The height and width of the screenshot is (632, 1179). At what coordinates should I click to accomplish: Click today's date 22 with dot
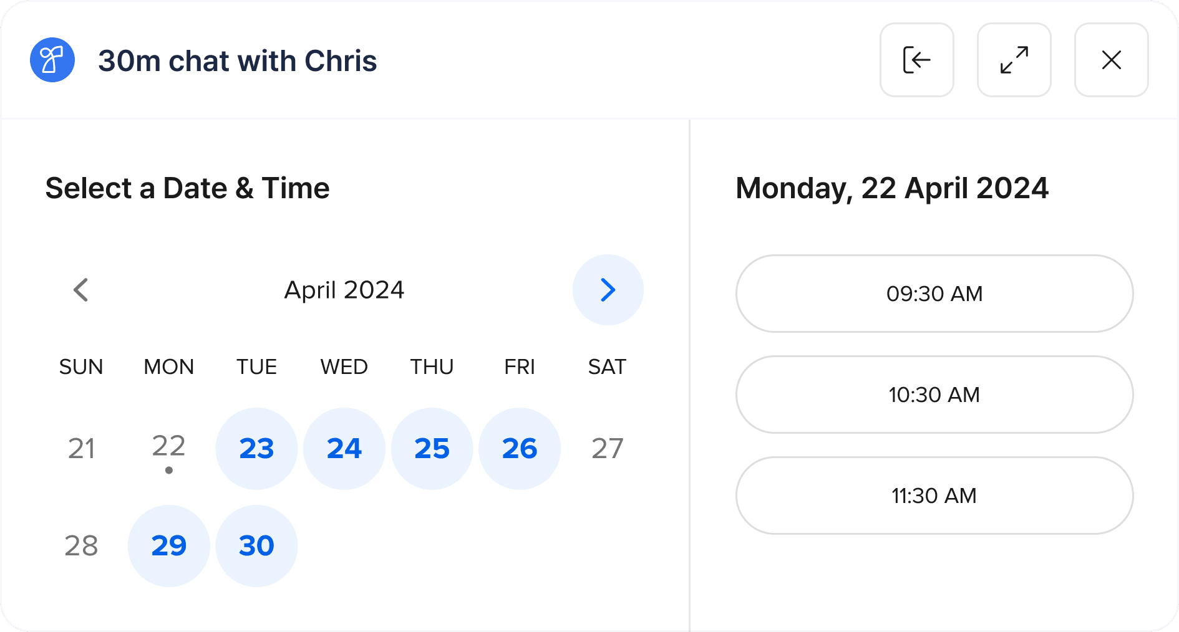[169, 450]
